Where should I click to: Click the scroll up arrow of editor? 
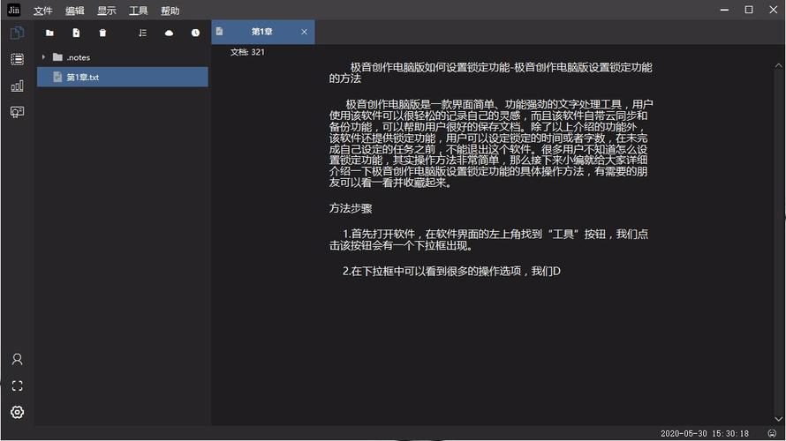pyautogui.click(x=778, y=65)
